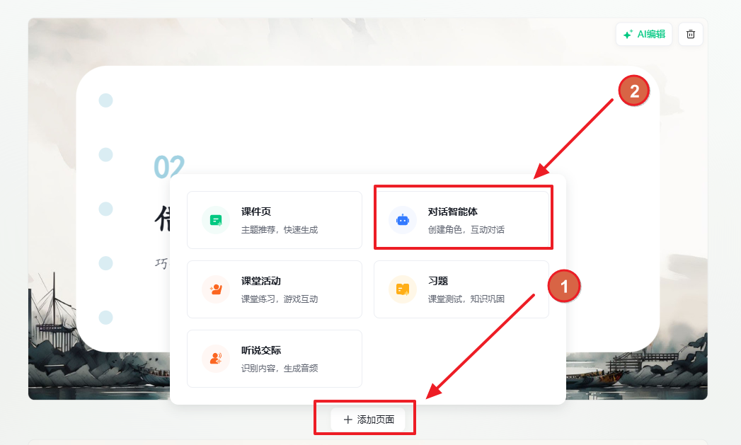
Task: Click the red 听说交际 speaking icon
Action: click(214, 358)
